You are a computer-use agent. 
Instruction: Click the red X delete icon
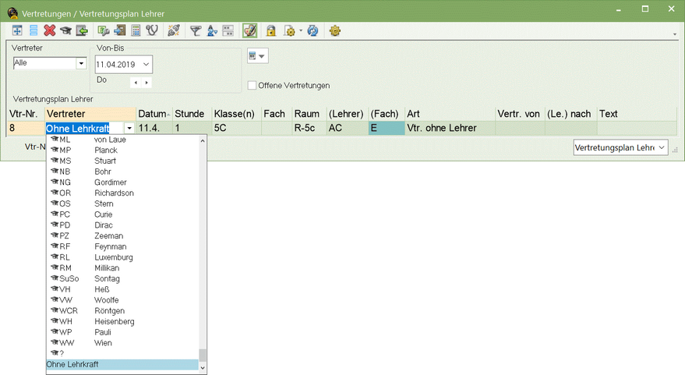coord(50,30)
